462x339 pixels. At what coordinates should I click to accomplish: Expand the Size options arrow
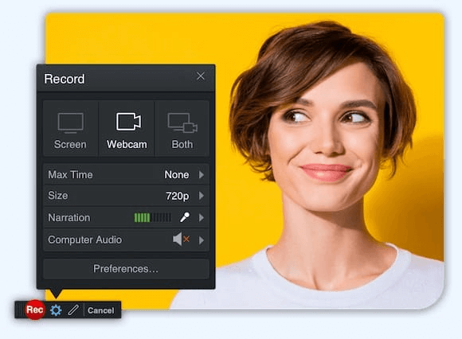point(202,196)
